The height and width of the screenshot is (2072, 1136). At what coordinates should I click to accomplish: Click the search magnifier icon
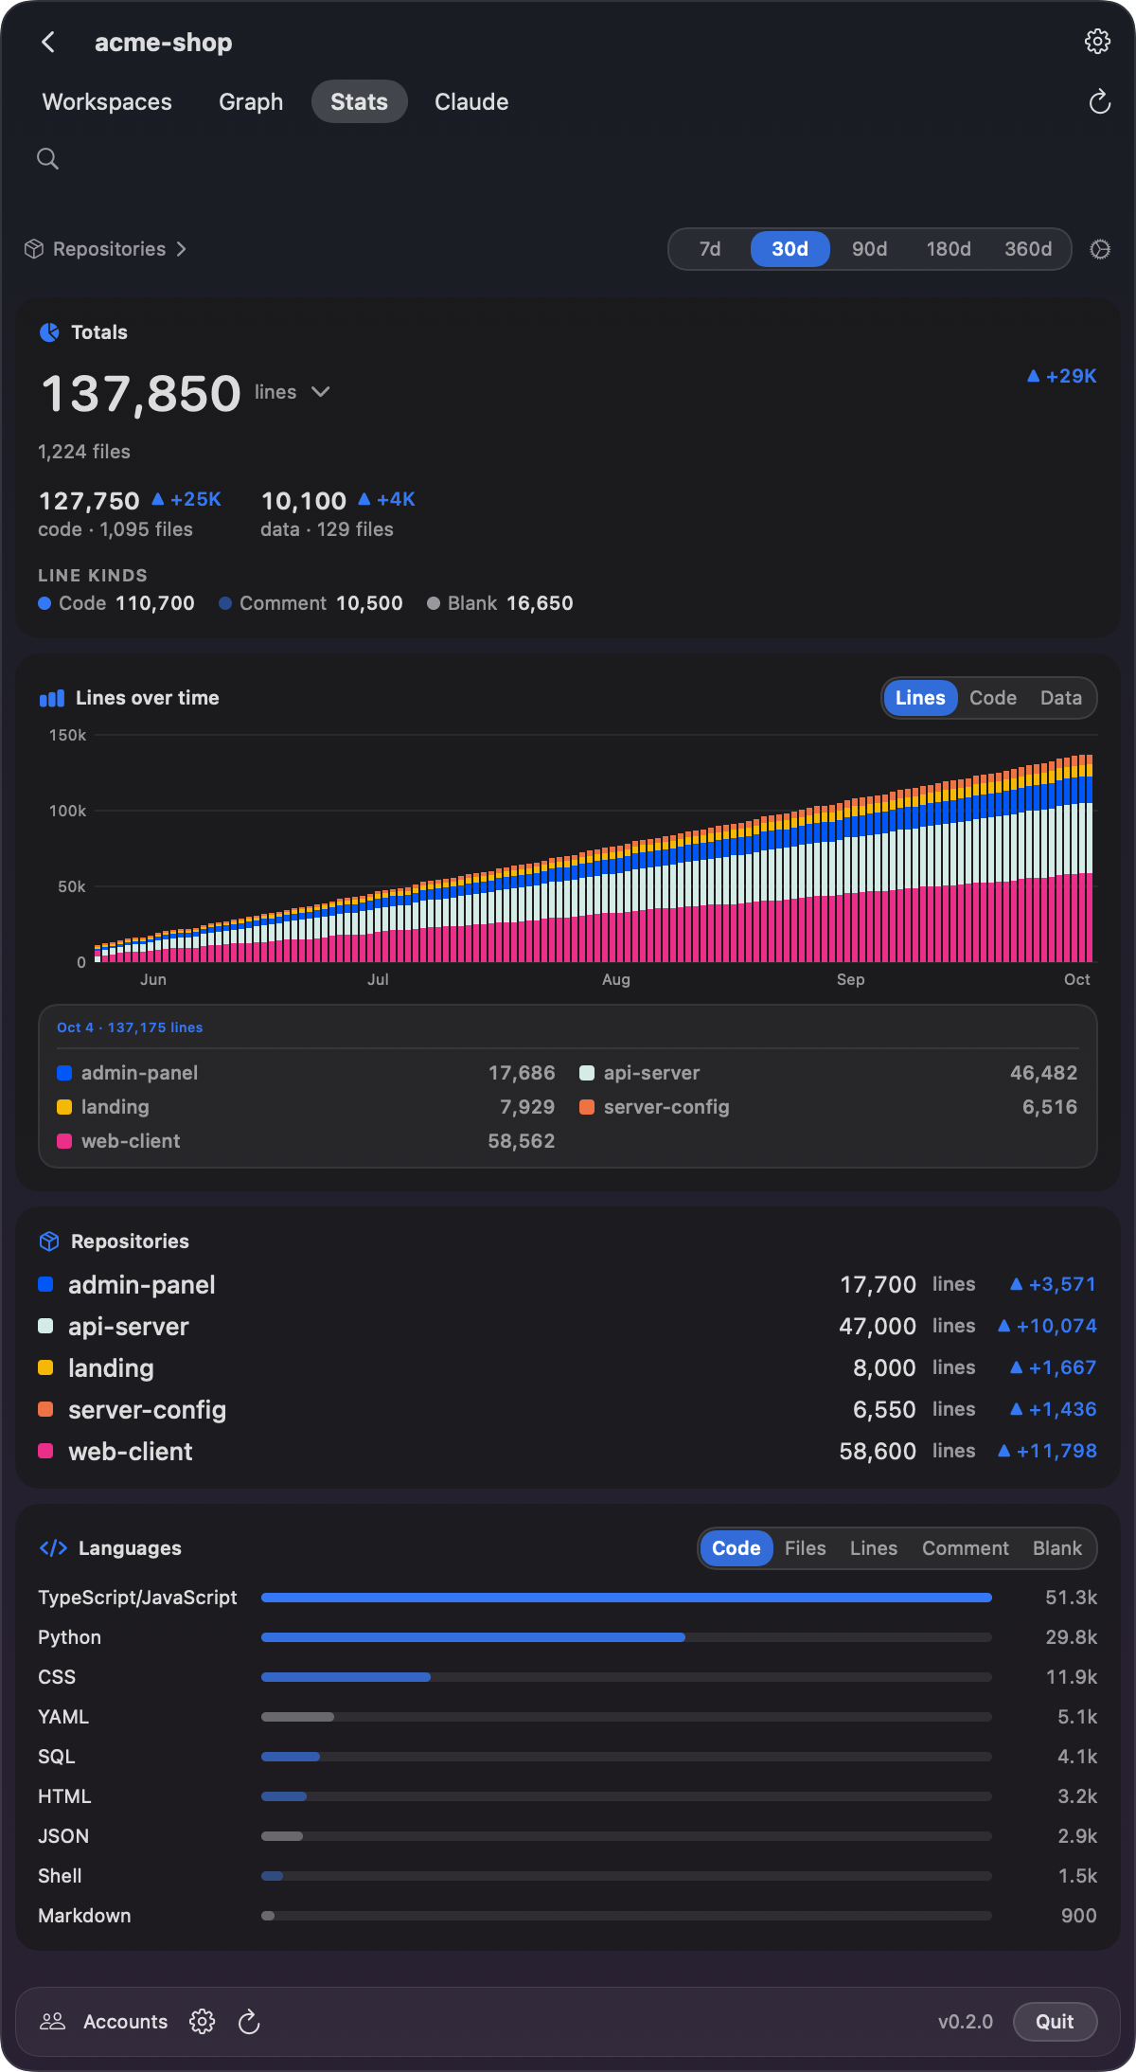(47, 159)
